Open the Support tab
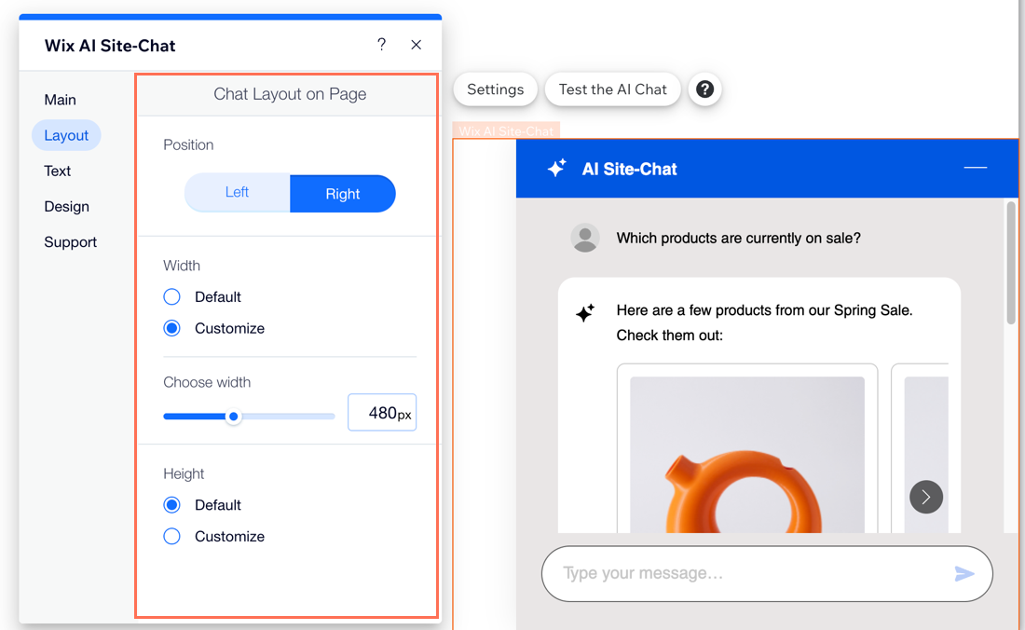Screen dimensions: 1025x630 coord(71,241)
